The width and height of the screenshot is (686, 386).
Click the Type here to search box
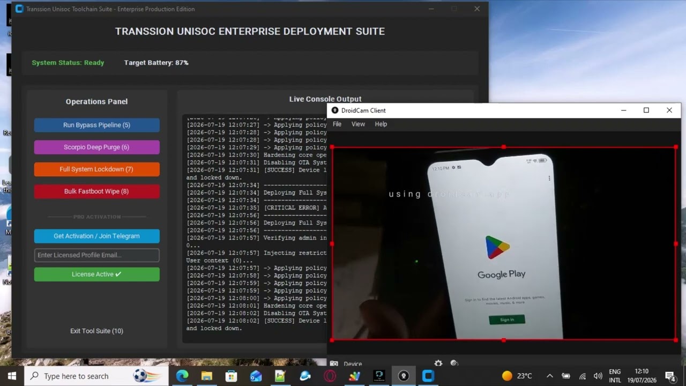coord(97,376)
